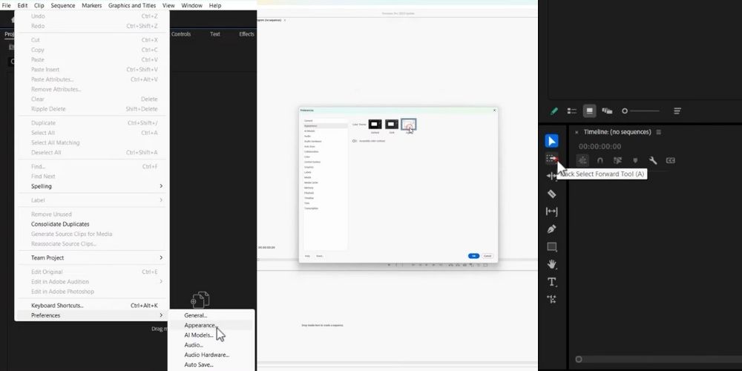Switch Project panel to List view
Image resolution: width=742 pixels, height=371 pixels.
571,111
